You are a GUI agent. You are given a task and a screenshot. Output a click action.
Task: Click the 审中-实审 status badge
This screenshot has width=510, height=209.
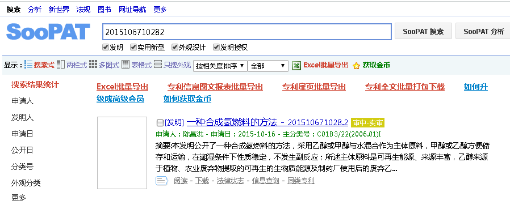pyautogui.click(x=368, y=123)
